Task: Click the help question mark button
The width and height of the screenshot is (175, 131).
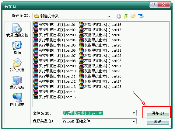Action: coord(153,5)
